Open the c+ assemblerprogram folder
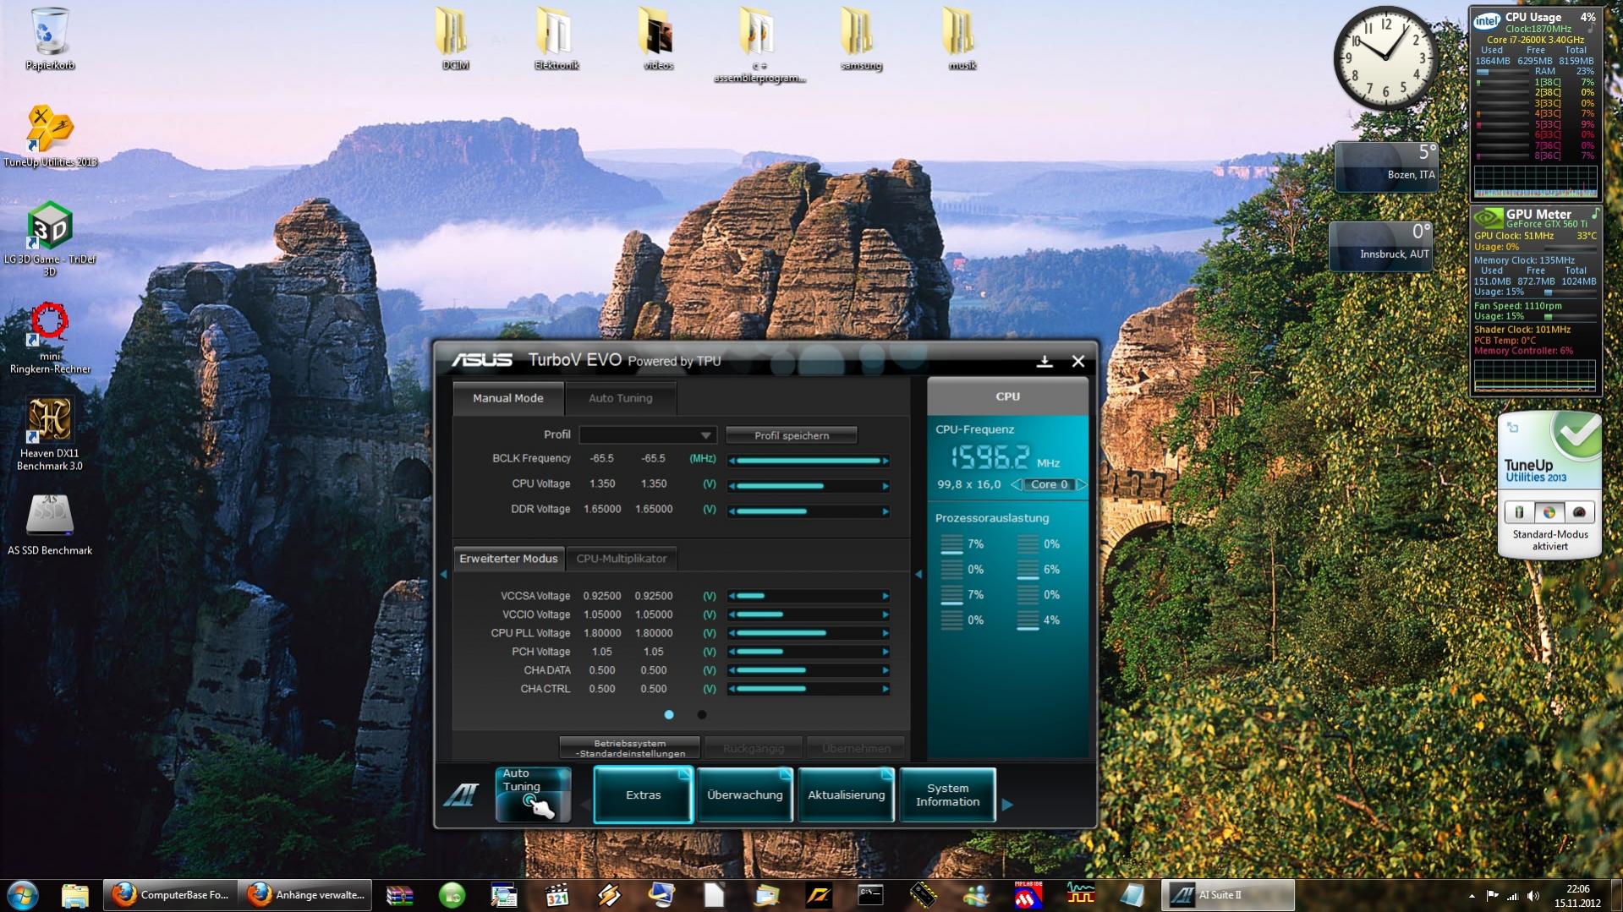The width and height of the screenshot is (1623, 912). point(759,46)
